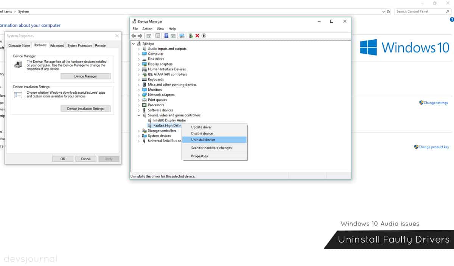Select the Realtek High Definition device row

[x=165, y=125]
